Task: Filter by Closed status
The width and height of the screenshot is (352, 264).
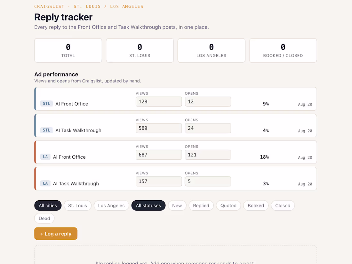Action: pos(283,205)
